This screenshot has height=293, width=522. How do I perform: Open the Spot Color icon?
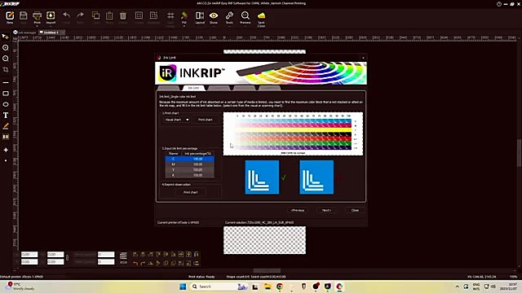[x=261, y=15]
